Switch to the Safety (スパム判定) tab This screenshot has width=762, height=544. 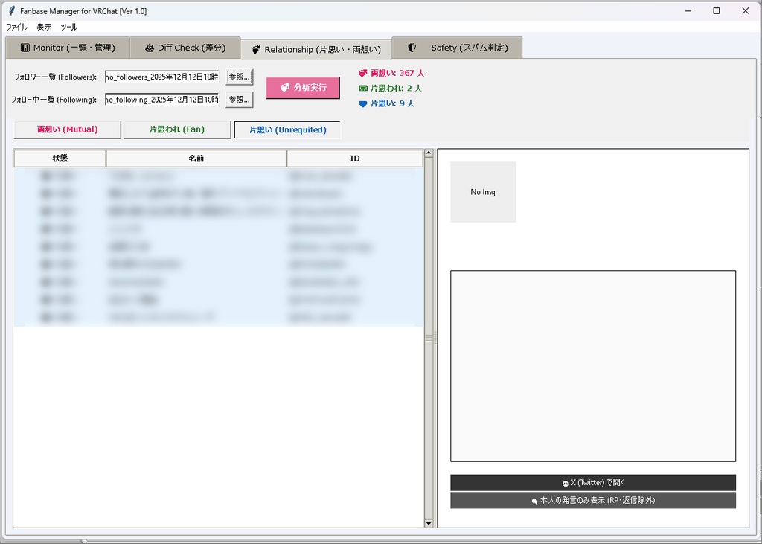[x=457, y=48]
